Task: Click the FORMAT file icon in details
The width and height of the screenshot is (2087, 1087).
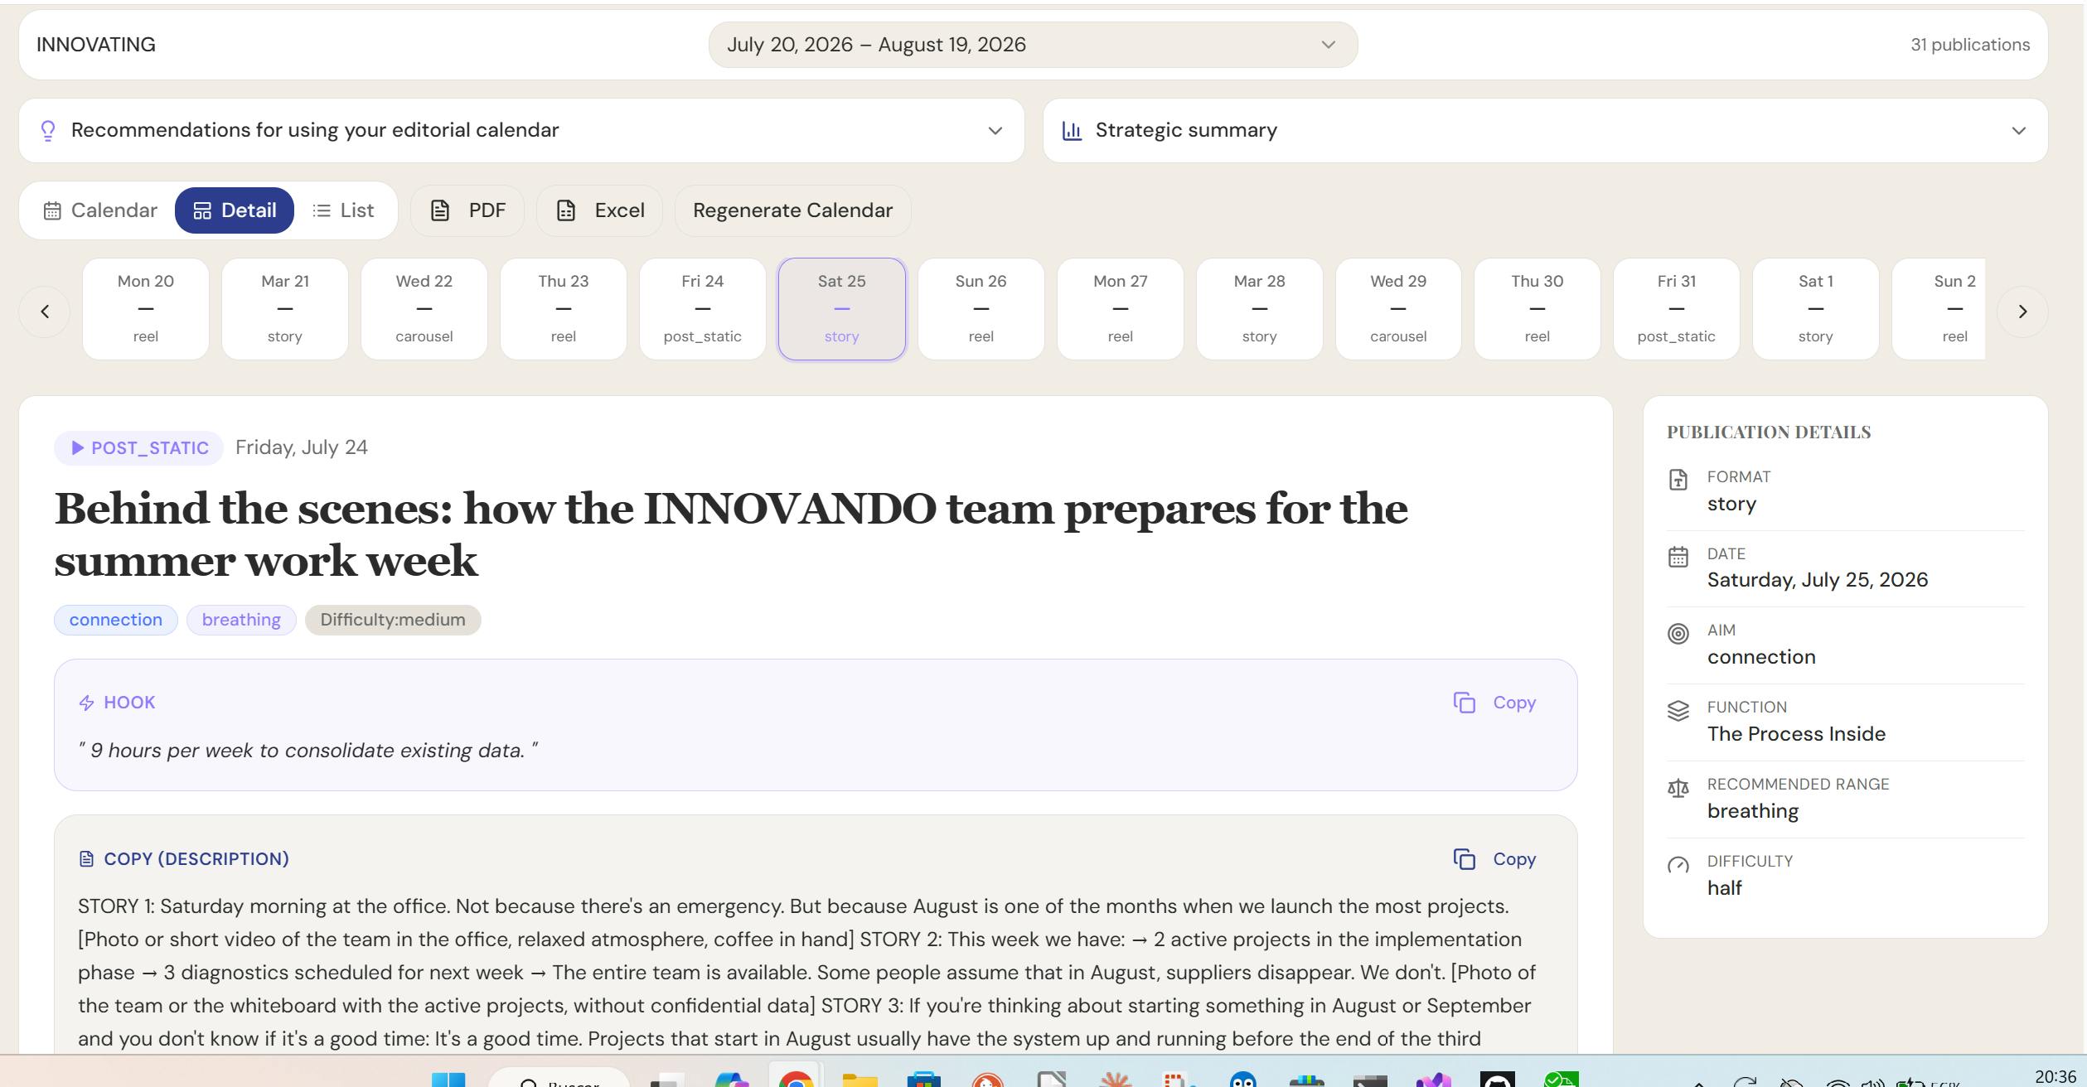Action: 1678,480
